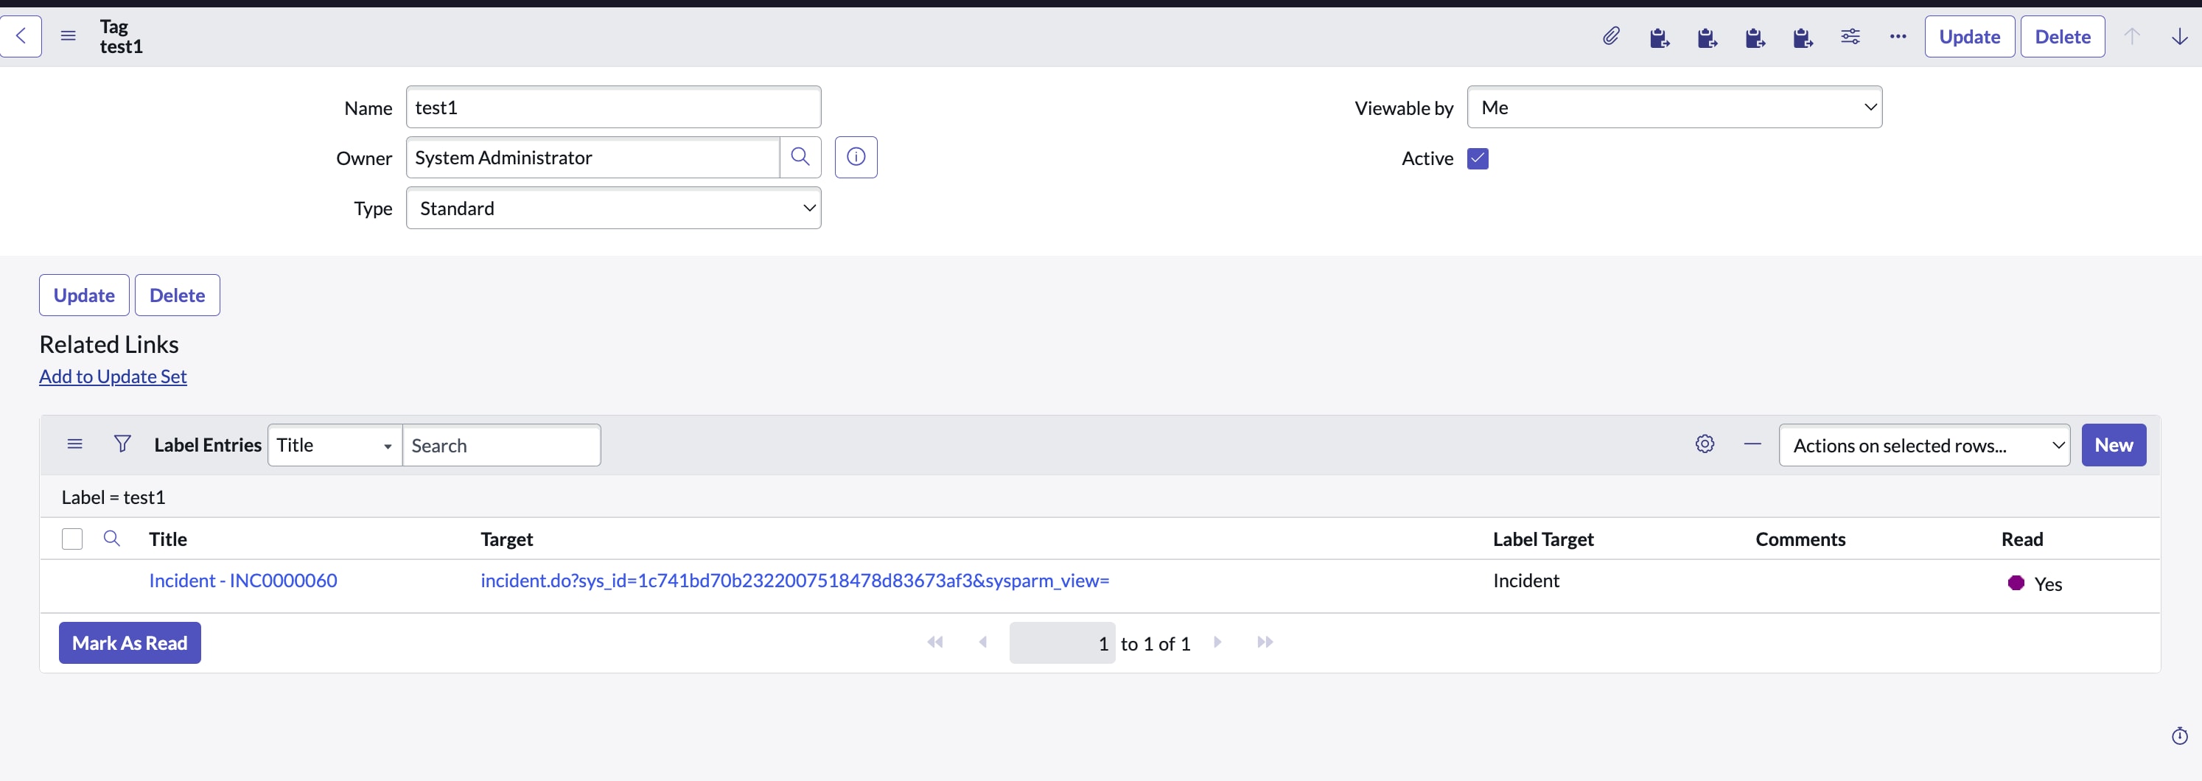The image size is (2202, 781).
Task: Click the back arrow beside Tag test1
Action: point(21,36)
